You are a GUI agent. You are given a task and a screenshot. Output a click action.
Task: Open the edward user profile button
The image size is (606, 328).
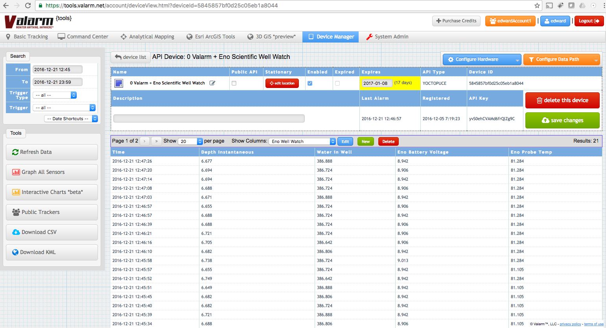tap(555, 21)
